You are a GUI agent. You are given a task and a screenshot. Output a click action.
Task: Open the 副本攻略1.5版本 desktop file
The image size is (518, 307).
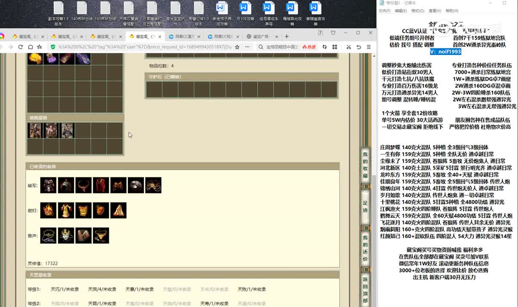coord(58,14)
